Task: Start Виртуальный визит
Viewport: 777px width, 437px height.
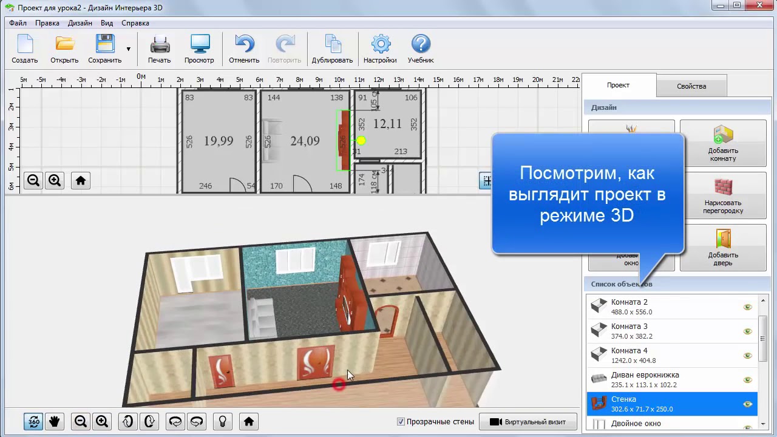Action: point(528,422)
